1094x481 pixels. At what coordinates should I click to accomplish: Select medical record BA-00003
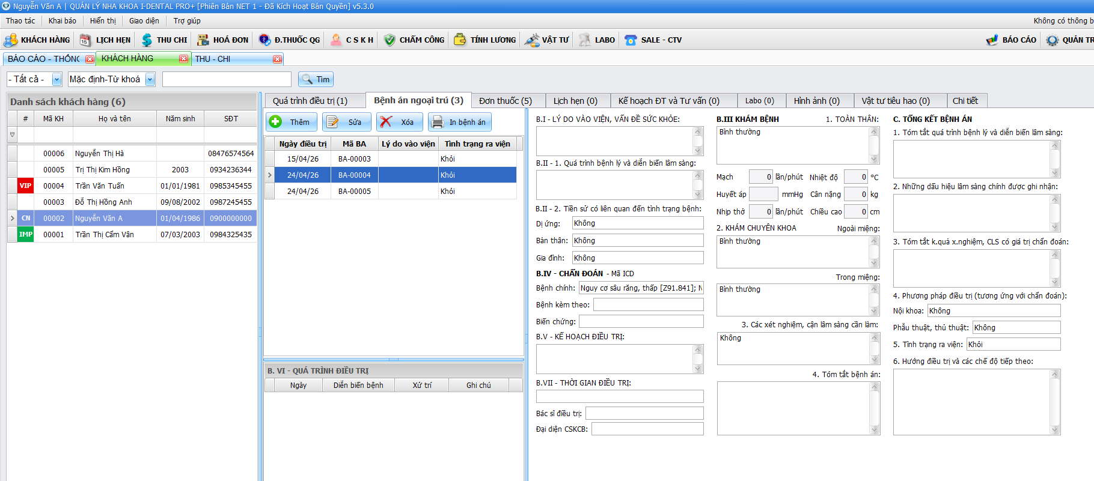(x=354, y=159)
